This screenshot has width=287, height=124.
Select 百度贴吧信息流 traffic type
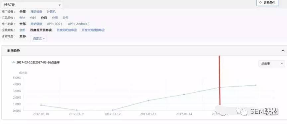67,30
